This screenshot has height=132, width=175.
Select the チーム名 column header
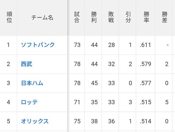tap(42, 18)
